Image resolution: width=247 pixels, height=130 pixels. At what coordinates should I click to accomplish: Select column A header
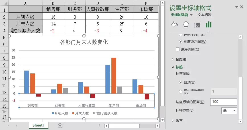tap(25, 3)
